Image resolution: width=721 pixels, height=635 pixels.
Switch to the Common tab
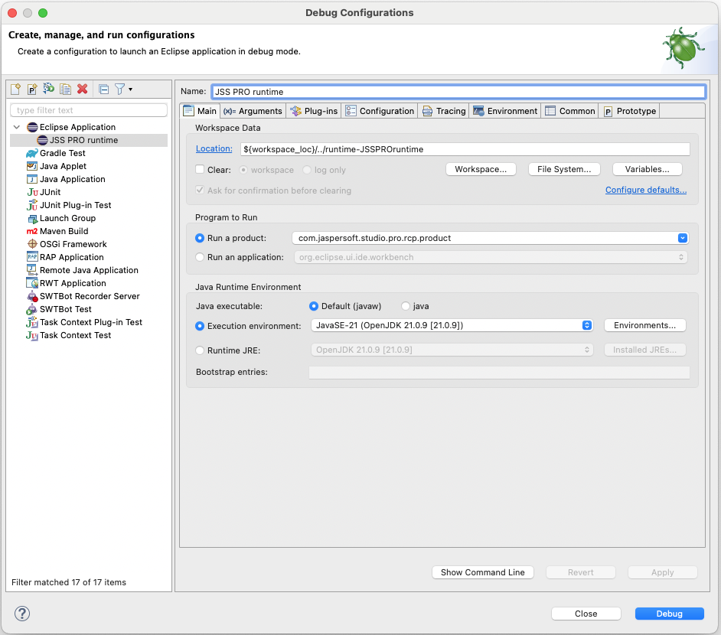click(x=570, y=111)
